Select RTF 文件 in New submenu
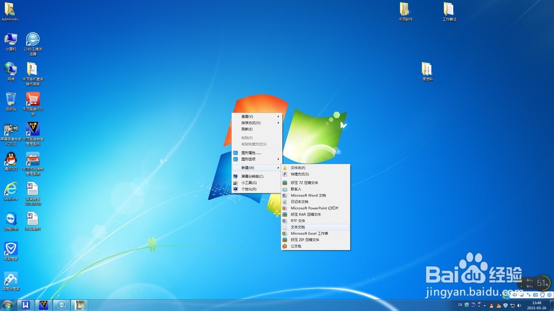 click(316, 221)
